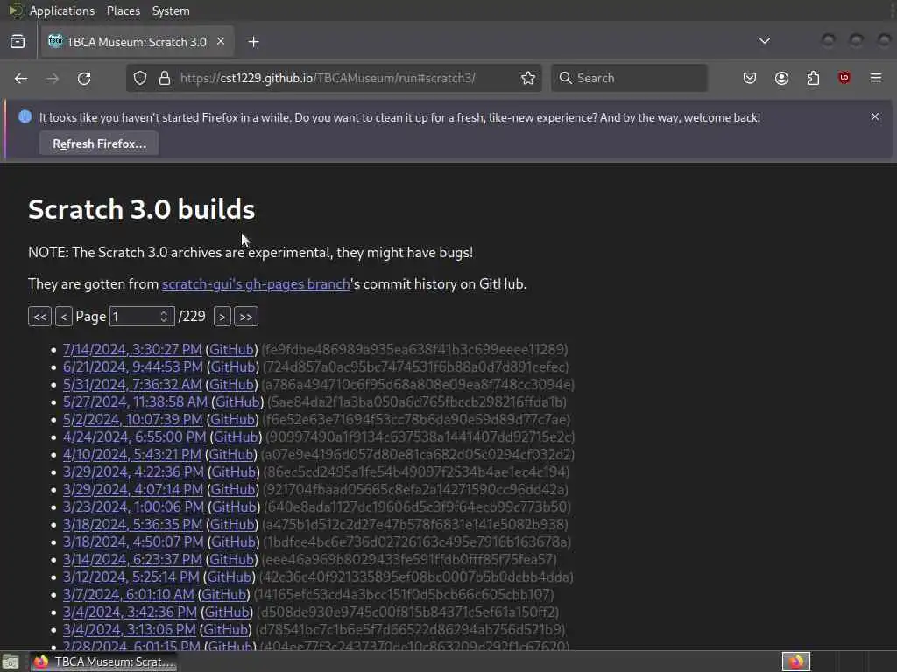Image resolution: width=897 pixels, height=672 pixels.
Task: Open the 6/21/2024, 9:44:53 PM build
Action: click(x=133, y=367)
